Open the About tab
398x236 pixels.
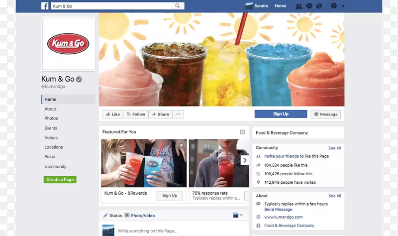point(50,109)
